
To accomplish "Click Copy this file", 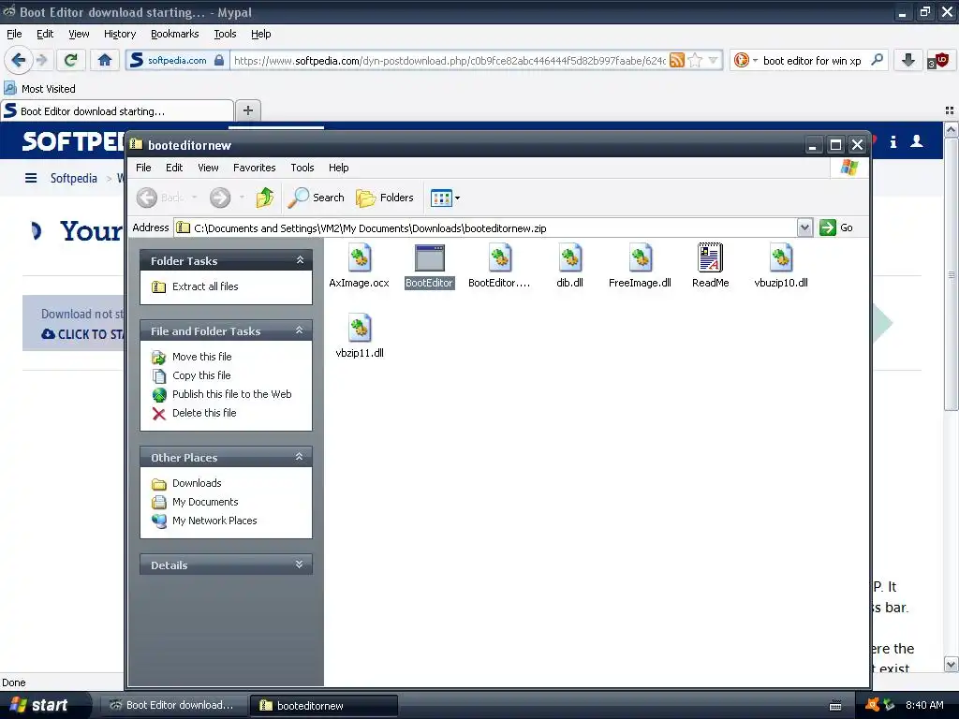I will click(201, 375).
